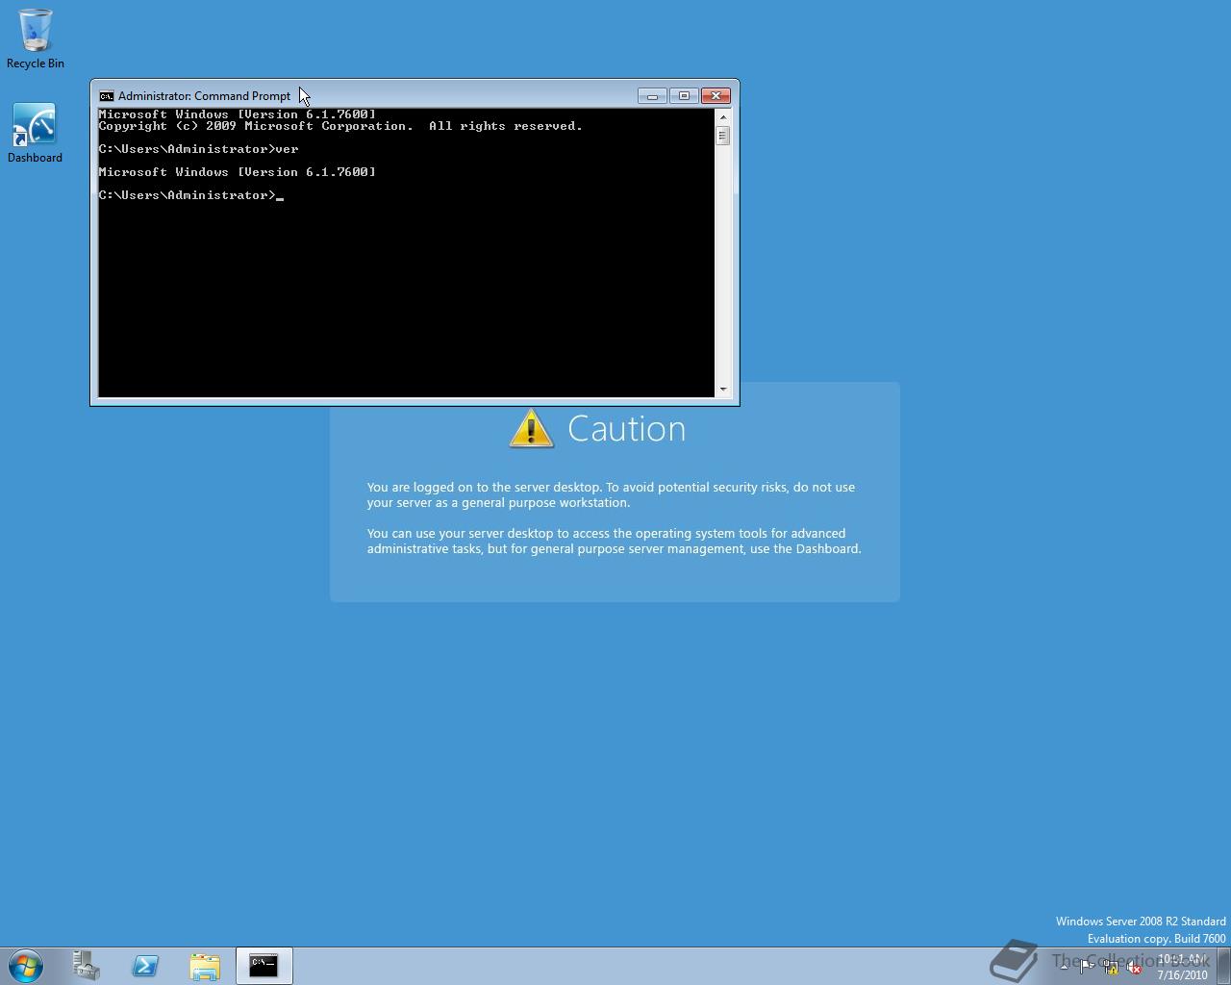The width and height of the screenshot is (1231, 985).
Task: Click the Caution heading text
Action: click(x=626, y=429)
